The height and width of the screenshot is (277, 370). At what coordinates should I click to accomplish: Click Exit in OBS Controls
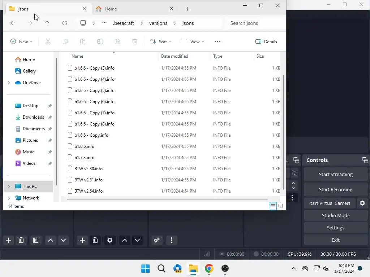(336, 240)
